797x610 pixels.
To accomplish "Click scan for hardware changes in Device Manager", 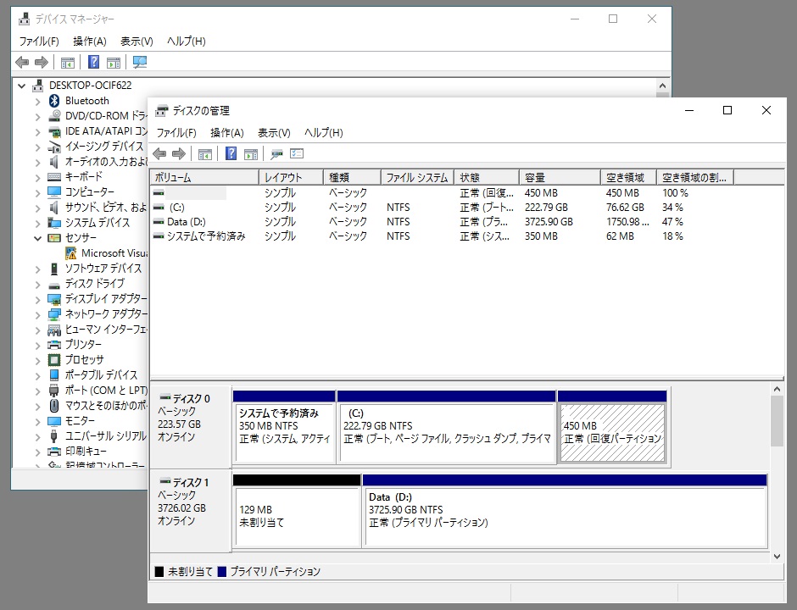I will 140,61.
